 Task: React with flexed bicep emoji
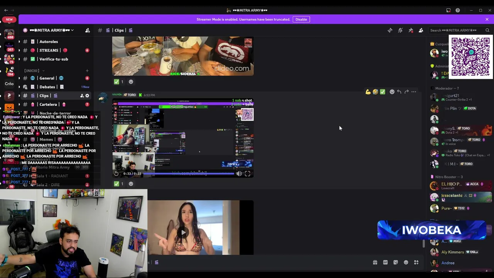tap(368, 92)
